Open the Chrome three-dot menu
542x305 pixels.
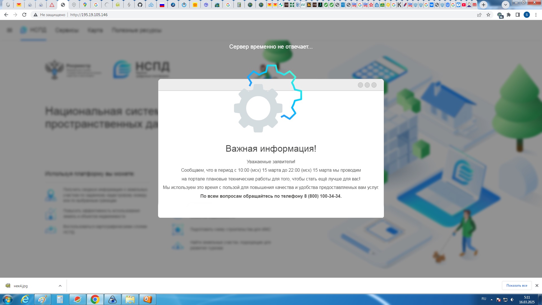coord(536,15)
